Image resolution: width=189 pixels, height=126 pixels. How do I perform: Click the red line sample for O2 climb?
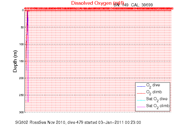[141, 93]
